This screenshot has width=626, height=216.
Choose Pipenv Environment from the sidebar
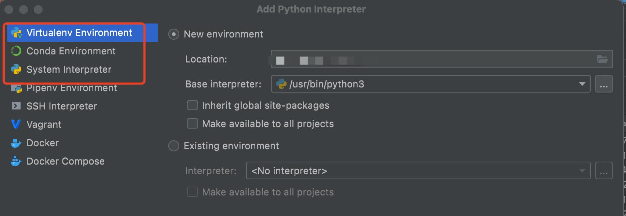[x=72, y=88]
